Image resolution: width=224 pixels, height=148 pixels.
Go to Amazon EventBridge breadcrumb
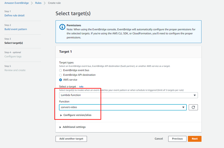pos(17,3)
